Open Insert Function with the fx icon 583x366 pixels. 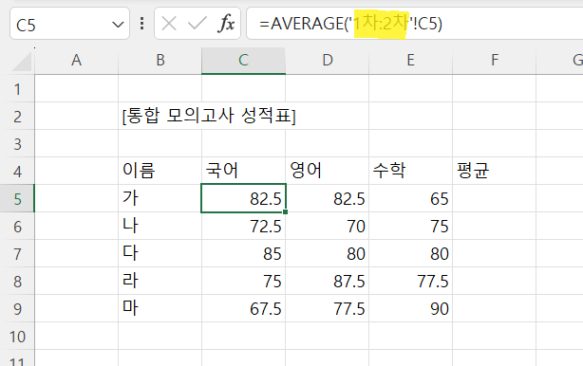pyautogui.click(x=226, y=24)
